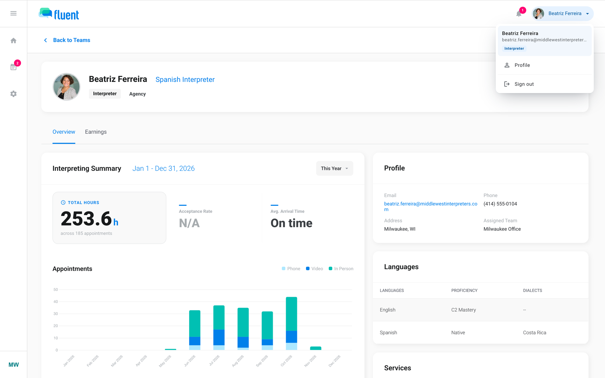The height and width of the screenshot is (378, 605).
Task: Open the hamburger navigation menu
Action: [x=13, y=13]
